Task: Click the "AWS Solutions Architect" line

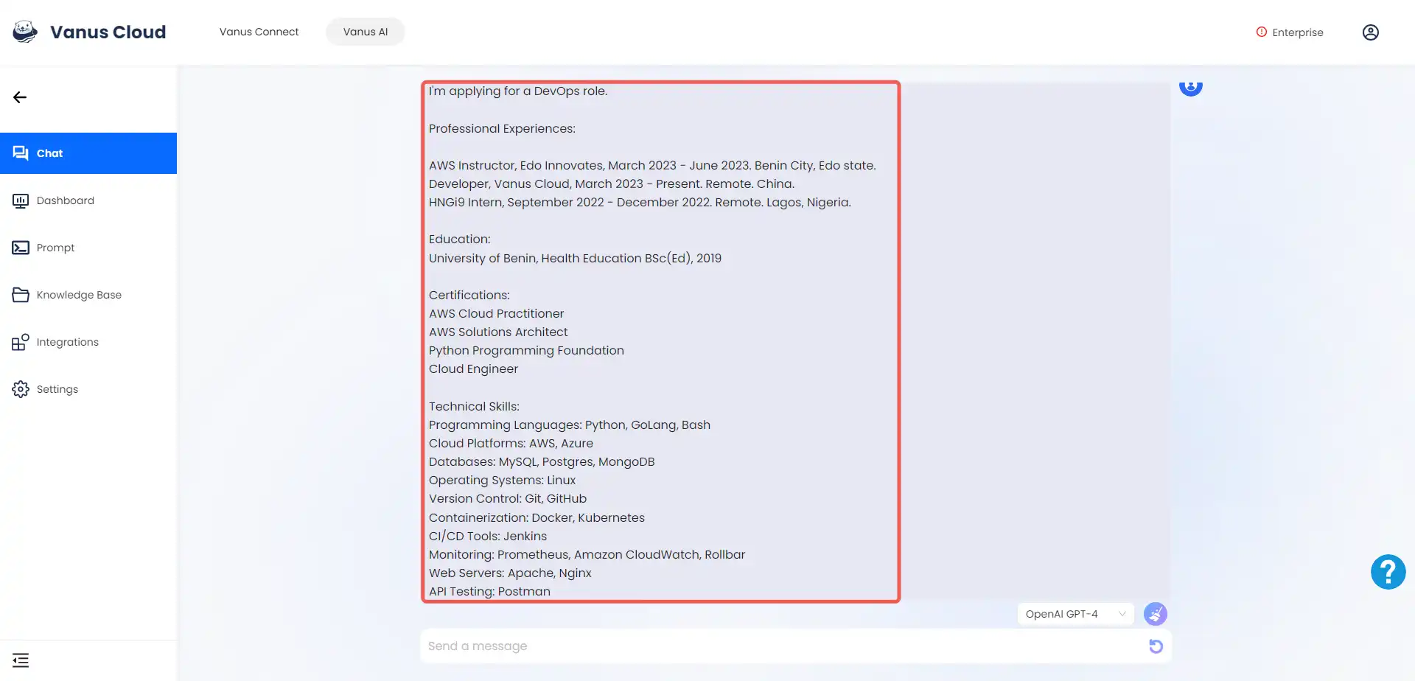Action: pos(498,332)
